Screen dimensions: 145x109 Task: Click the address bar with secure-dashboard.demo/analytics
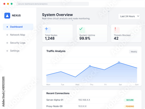tap(52, 4)
